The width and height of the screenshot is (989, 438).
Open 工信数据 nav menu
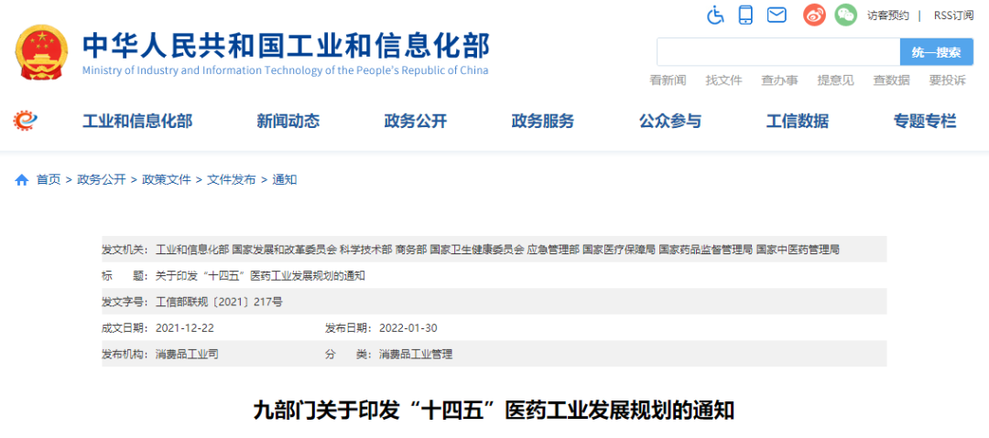(x=798, y=121)
